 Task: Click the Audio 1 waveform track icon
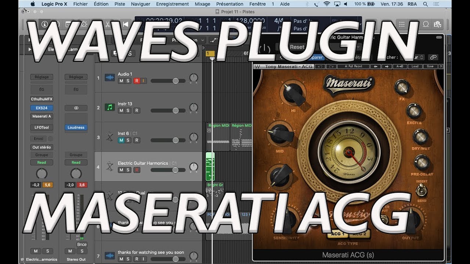pyautogui.click(x=109, y=78)
